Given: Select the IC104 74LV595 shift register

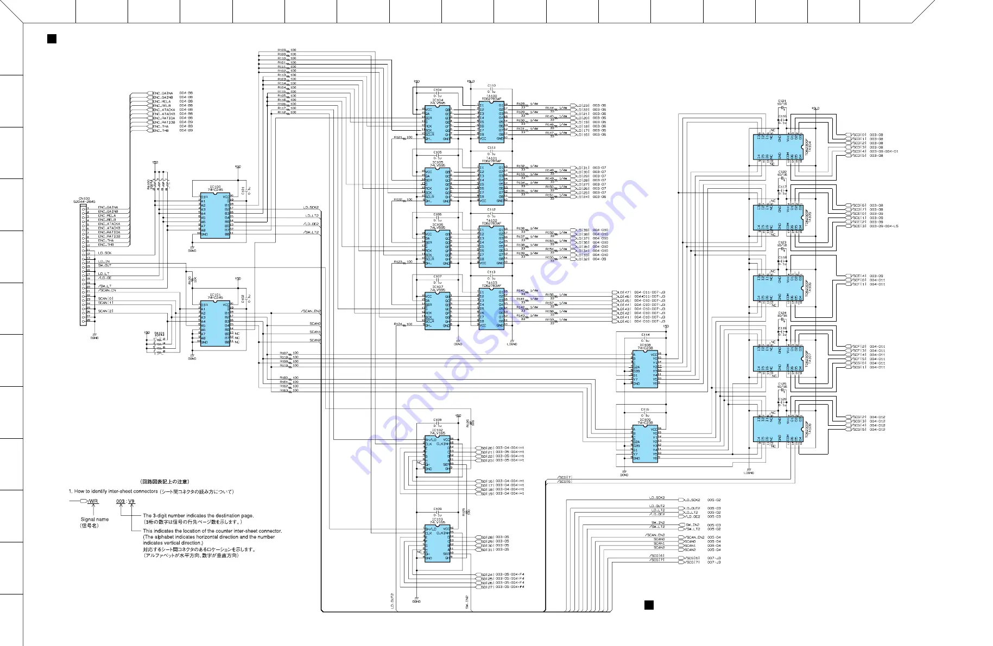Looking at the screenshot, I should pos(438,124).
